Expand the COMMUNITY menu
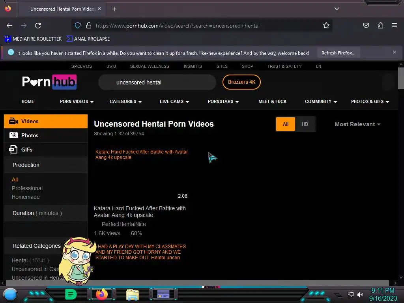Viewport: 404px width, 303px height. coord(321,101)
